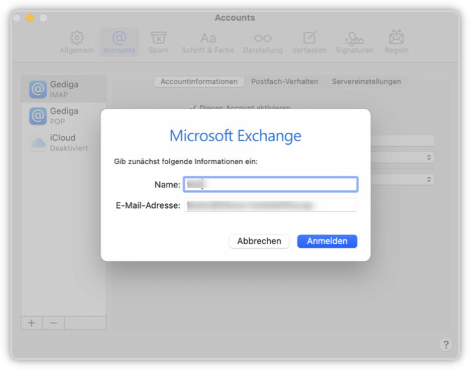Open the Signaturen preferences icon
This screenshot has width=470, height=370.
coord(354,42)
